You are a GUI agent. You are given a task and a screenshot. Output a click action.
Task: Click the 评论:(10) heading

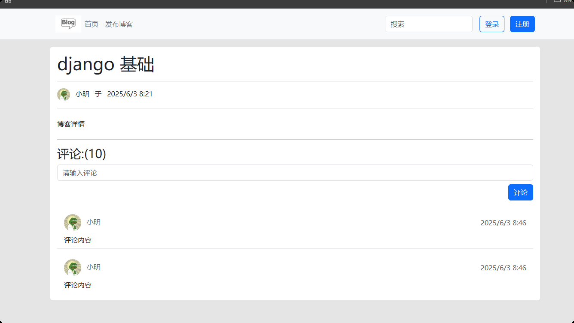click(x=82, y=154)
